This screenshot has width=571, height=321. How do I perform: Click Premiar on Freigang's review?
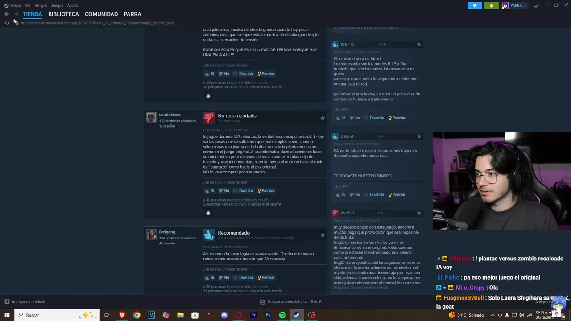[266, 278]
